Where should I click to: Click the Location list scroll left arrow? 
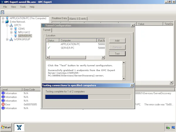point(48,57)
